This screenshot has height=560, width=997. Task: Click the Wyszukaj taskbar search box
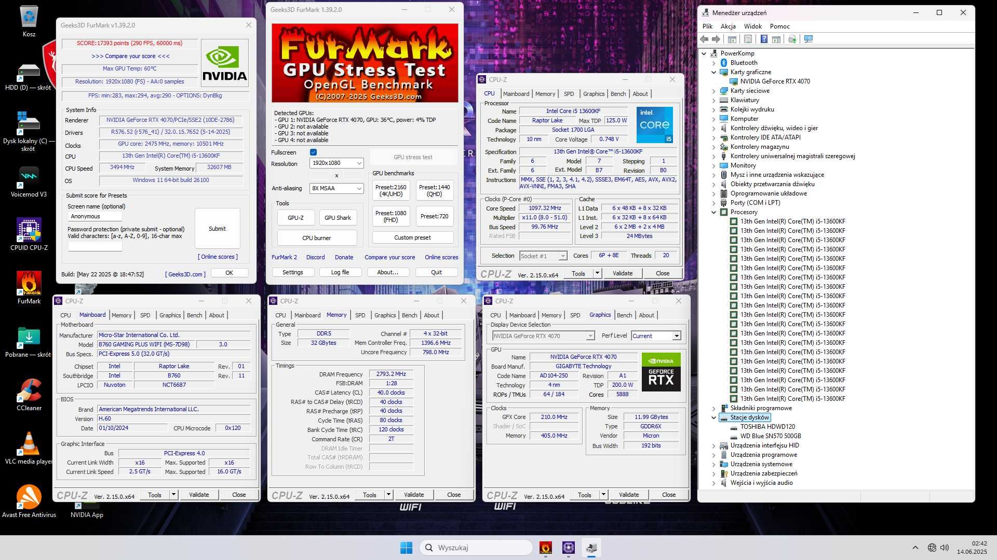pos(477,548)
